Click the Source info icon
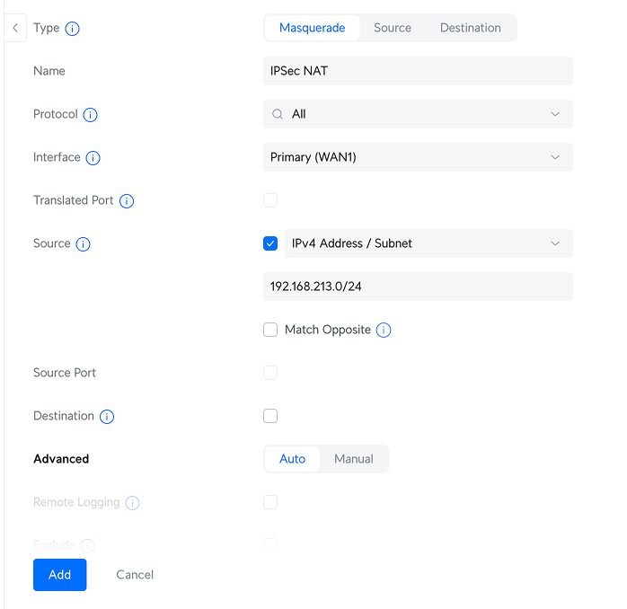The width and height of the screenshot is (627, 609). point(84,244)
